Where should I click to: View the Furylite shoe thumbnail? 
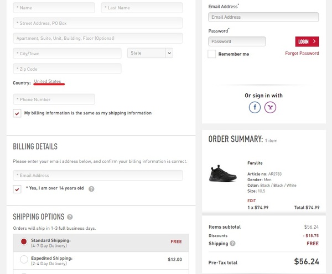point(223,173)
